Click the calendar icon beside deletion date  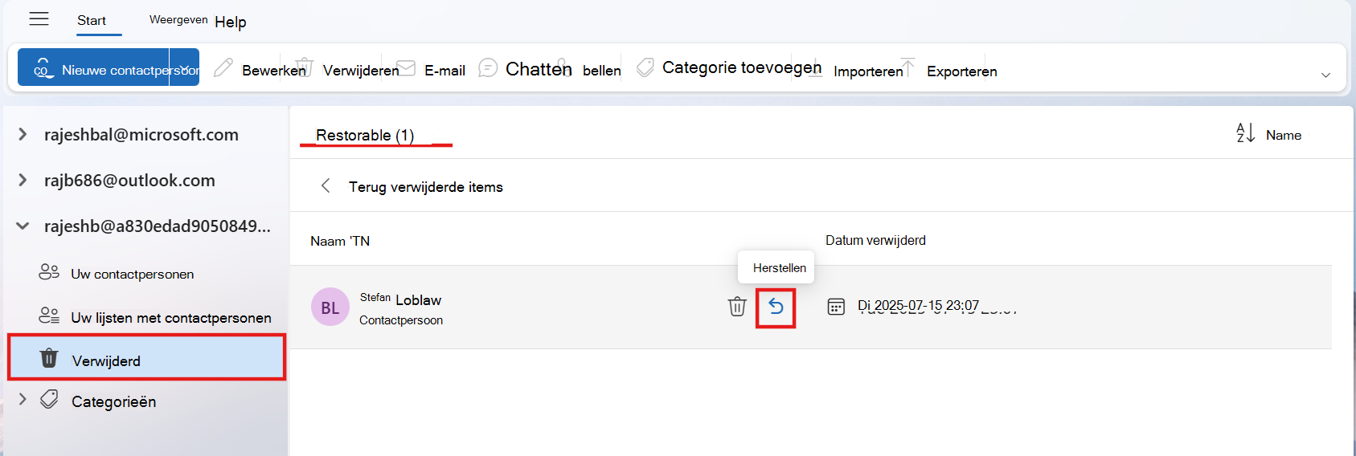pos(836,307)
